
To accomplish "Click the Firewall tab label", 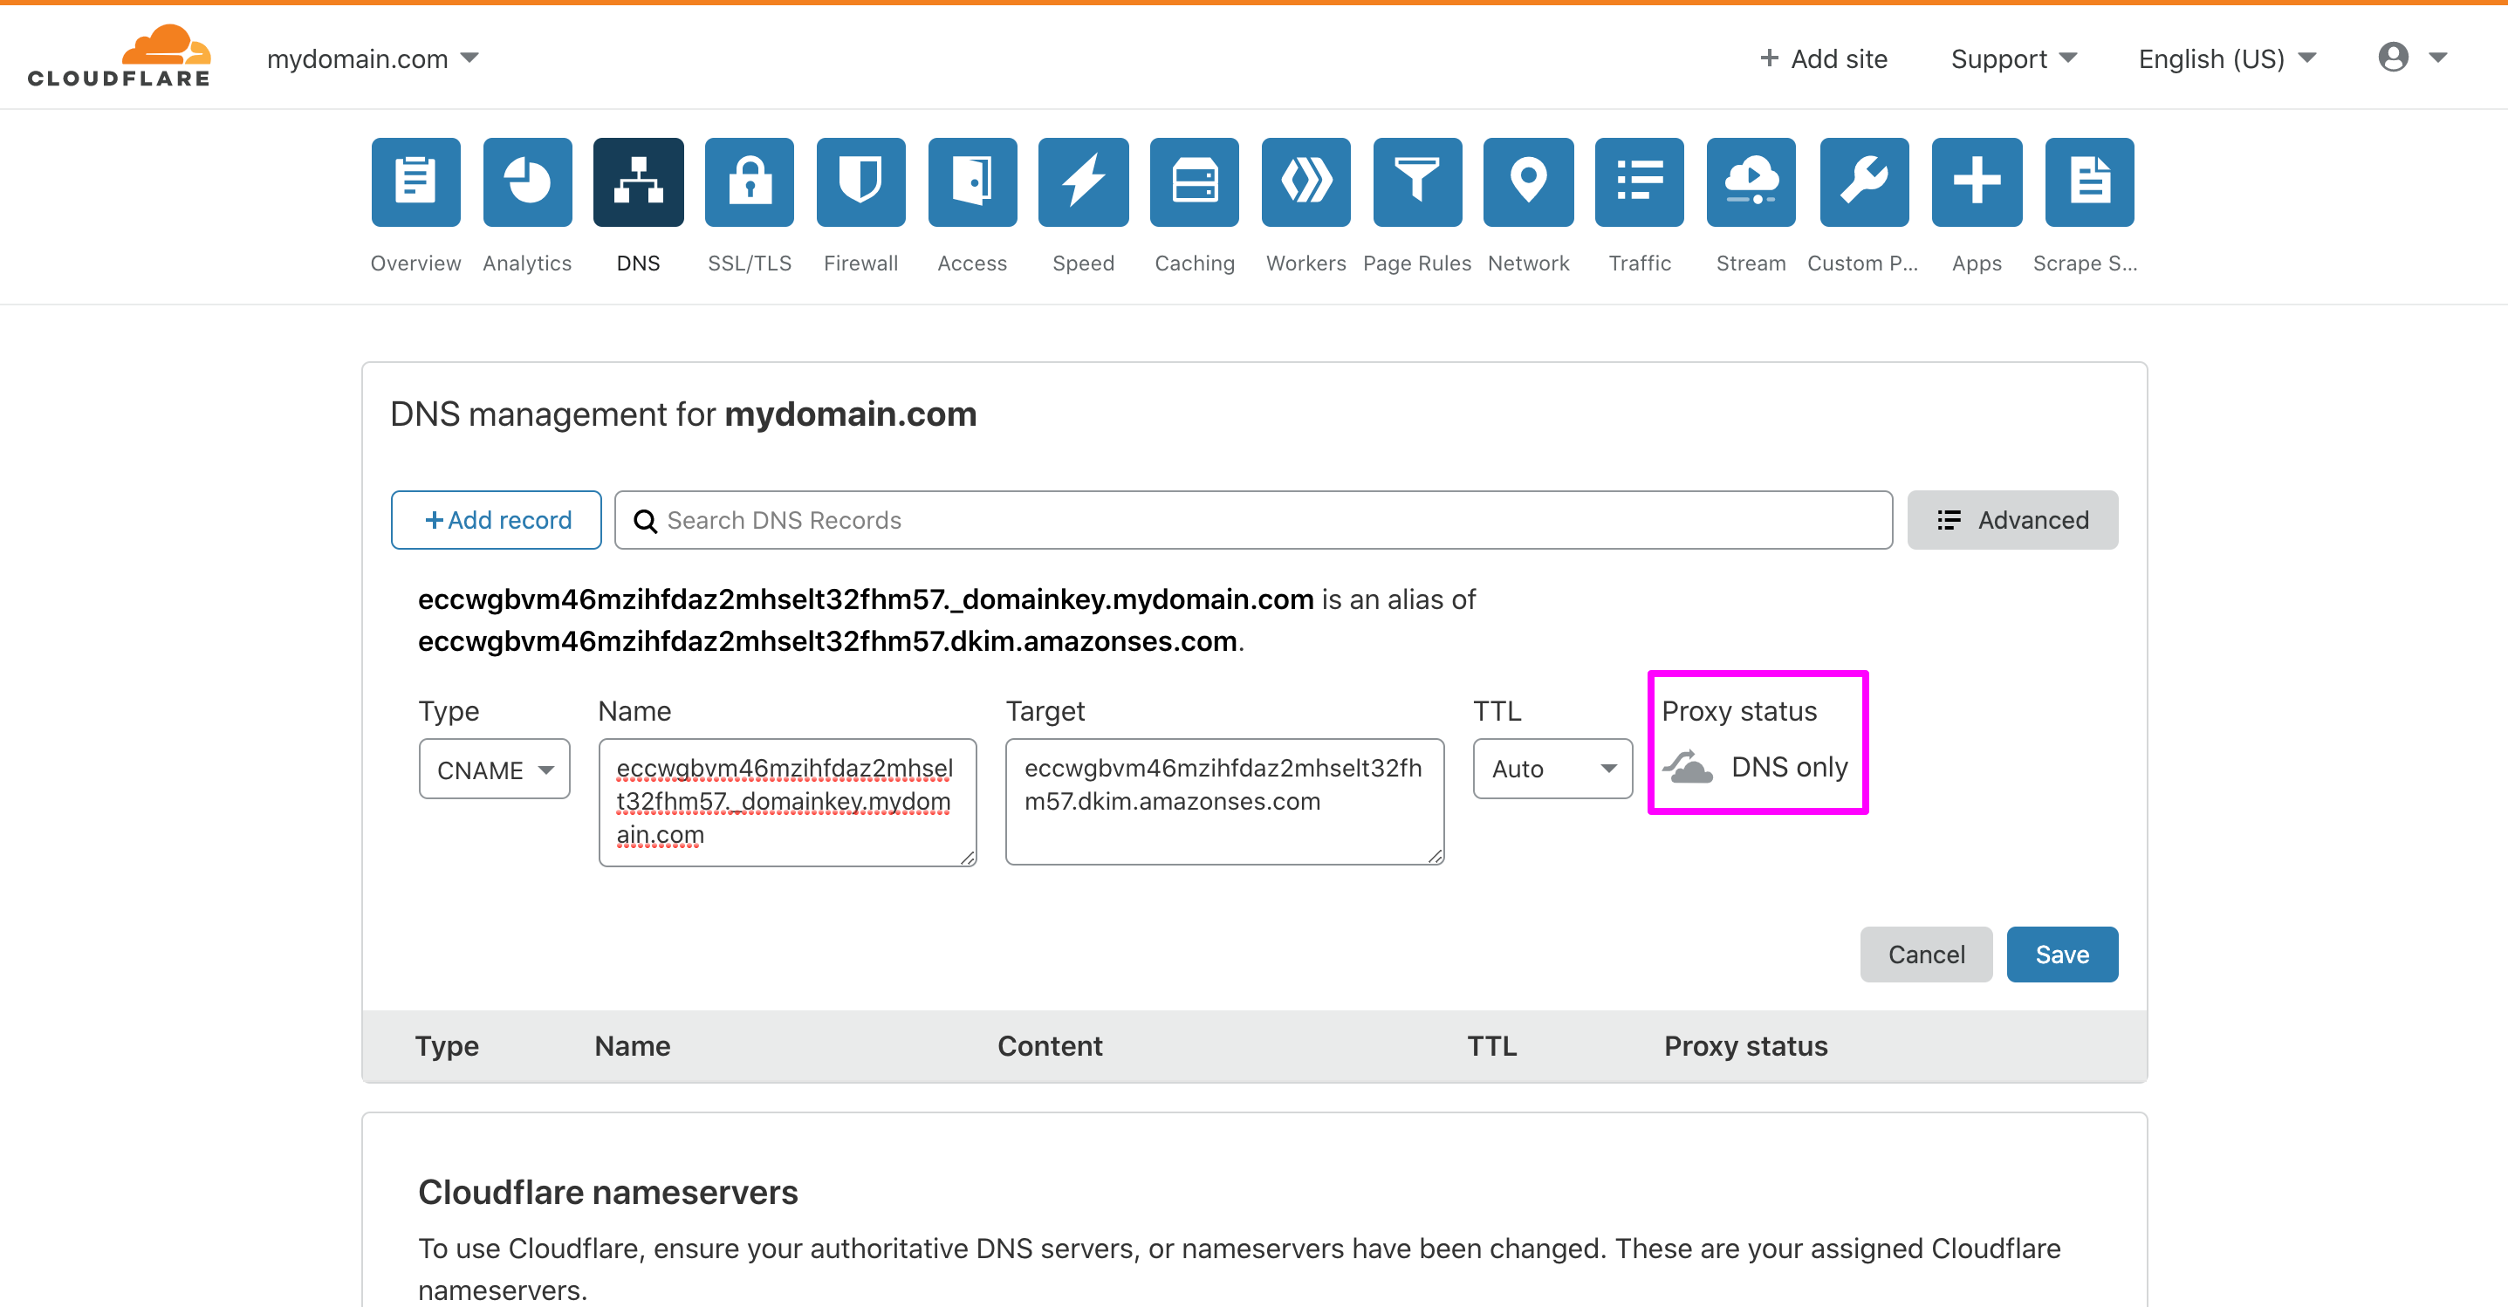I will tap(860, 263).
